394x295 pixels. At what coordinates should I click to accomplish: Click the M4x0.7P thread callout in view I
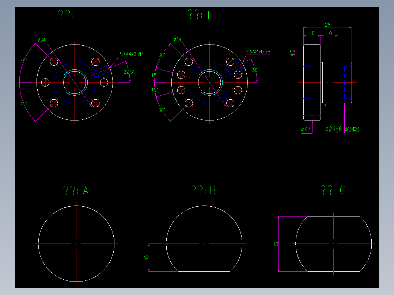[130, 53]
